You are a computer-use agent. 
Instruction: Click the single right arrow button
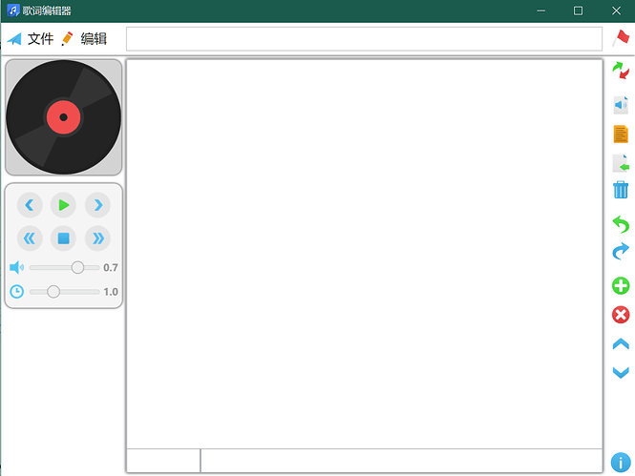pos(97,205)
